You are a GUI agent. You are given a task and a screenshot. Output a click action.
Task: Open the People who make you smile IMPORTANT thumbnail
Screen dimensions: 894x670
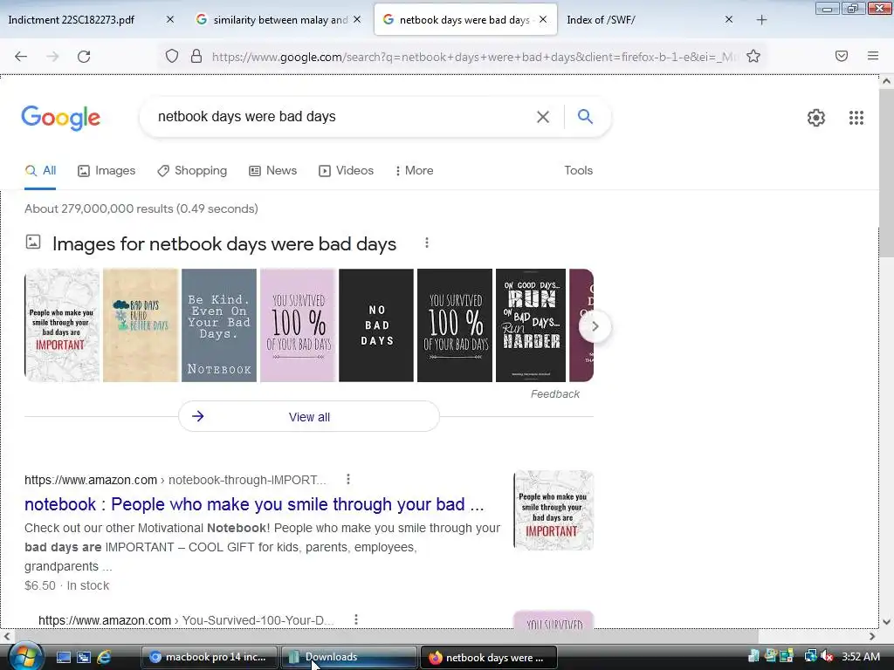62,325
